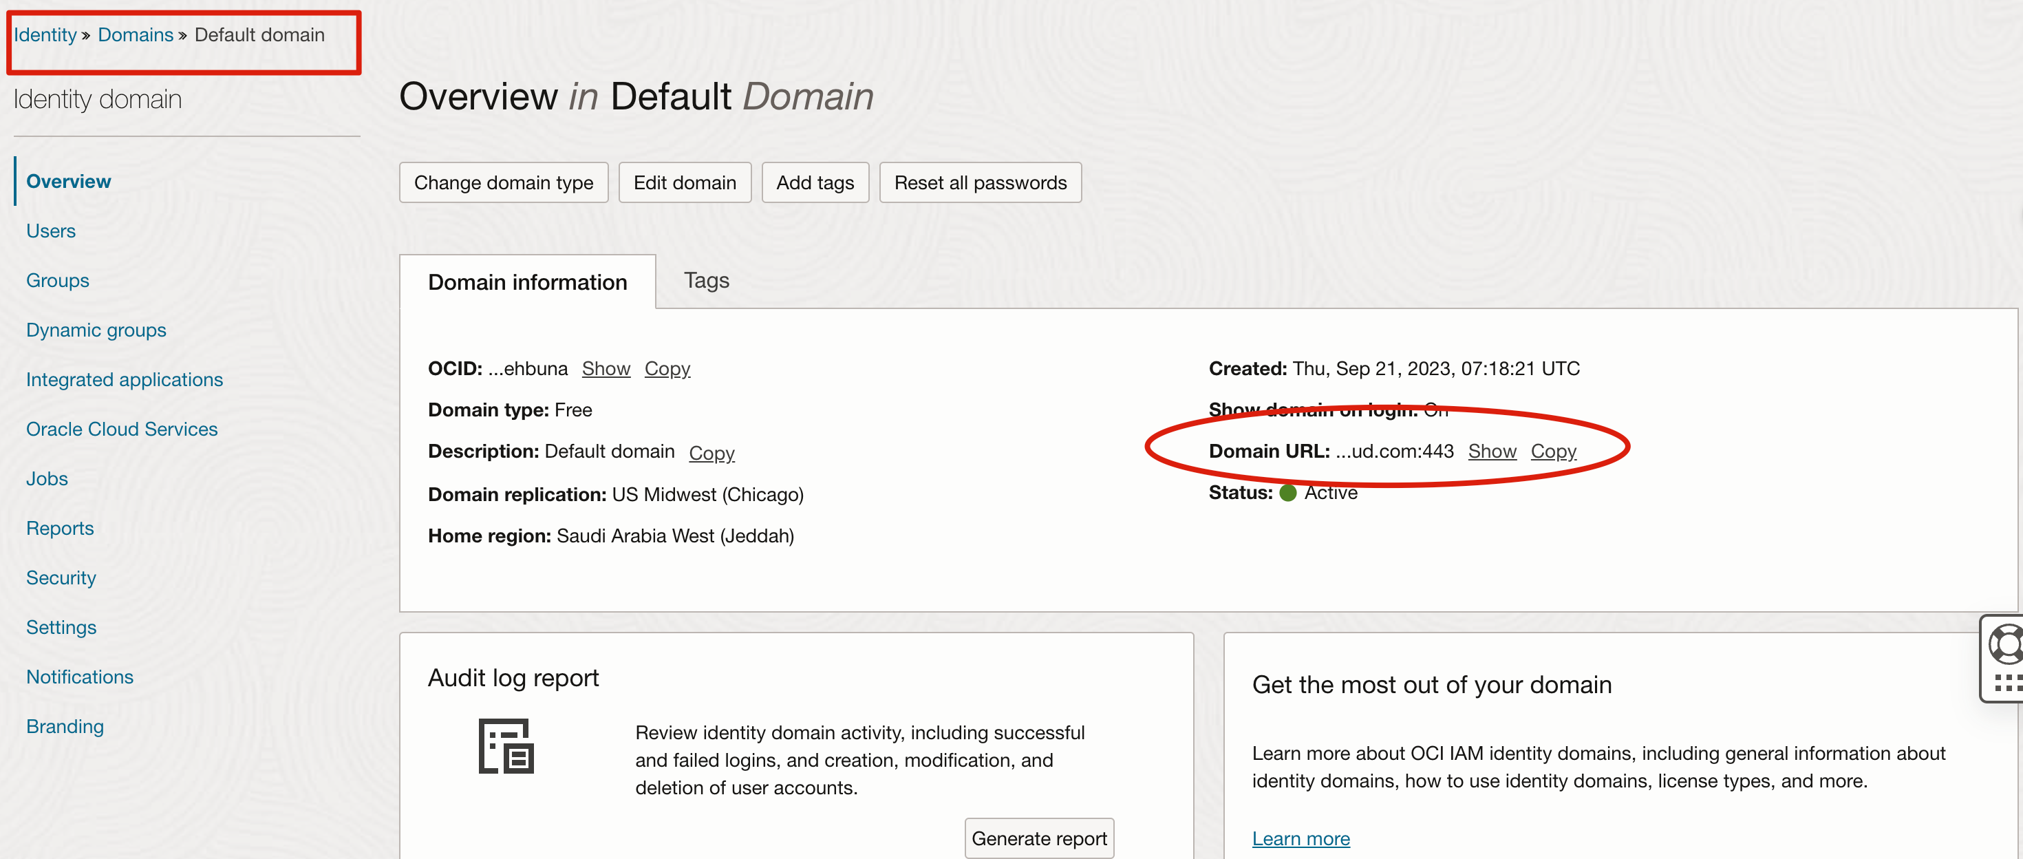Click the audit log report icon

(506, 746)
